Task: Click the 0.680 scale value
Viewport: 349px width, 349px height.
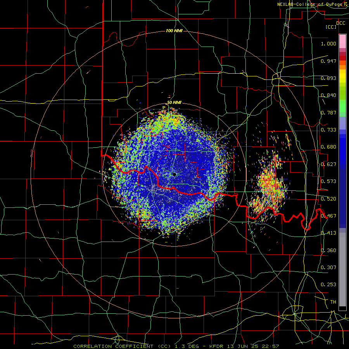Action: [x=328, y=147]
